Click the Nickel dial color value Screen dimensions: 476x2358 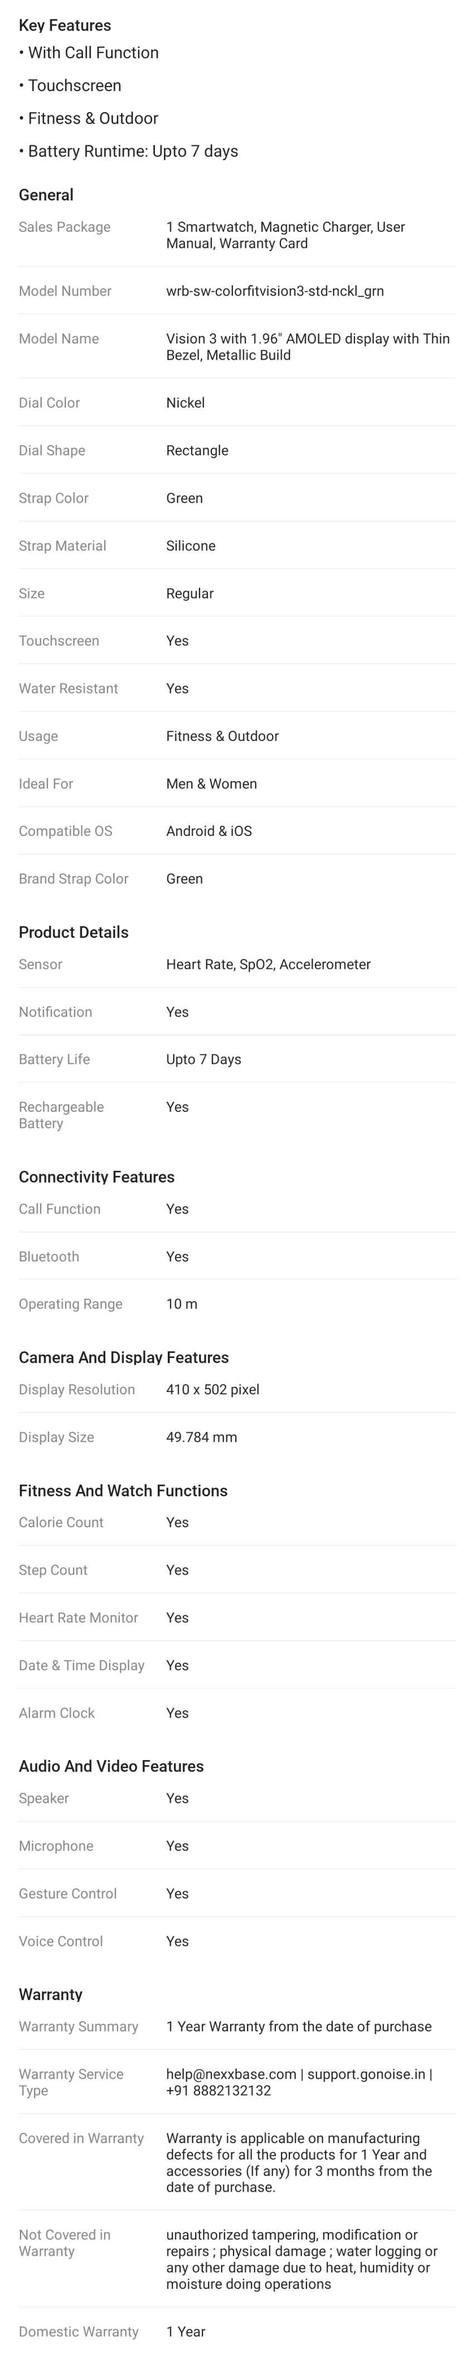[186, 403]
